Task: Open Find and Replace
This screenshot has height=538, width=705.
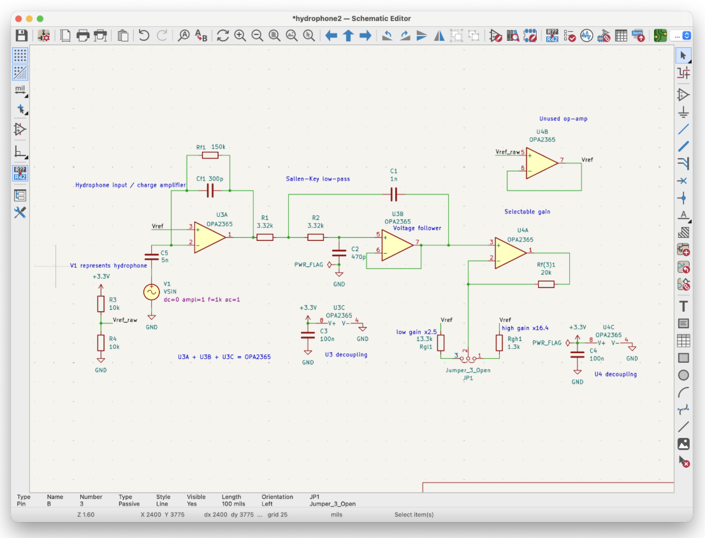Action: (201, 36)
